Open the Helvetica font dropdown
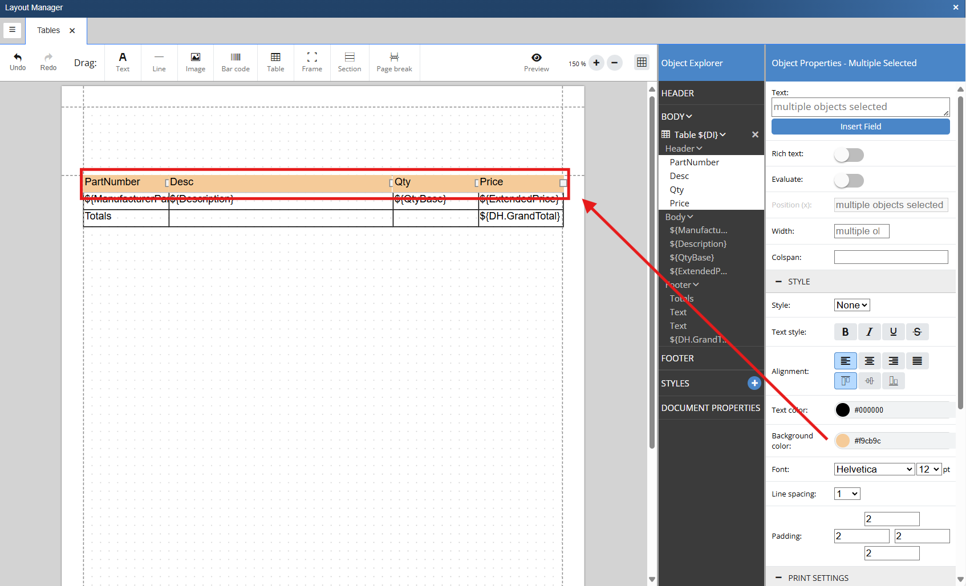Screen dimensions: 966x586 coord(874,469)
